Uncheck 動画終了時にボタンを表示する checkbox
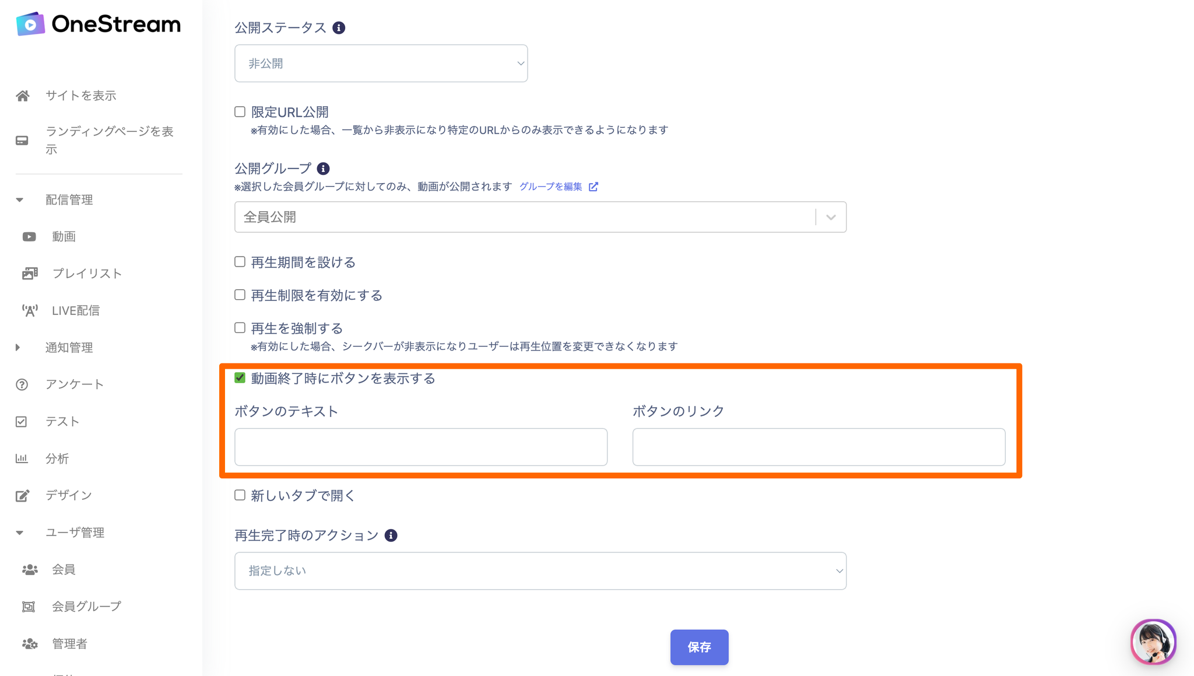 [x=240, y=378]
